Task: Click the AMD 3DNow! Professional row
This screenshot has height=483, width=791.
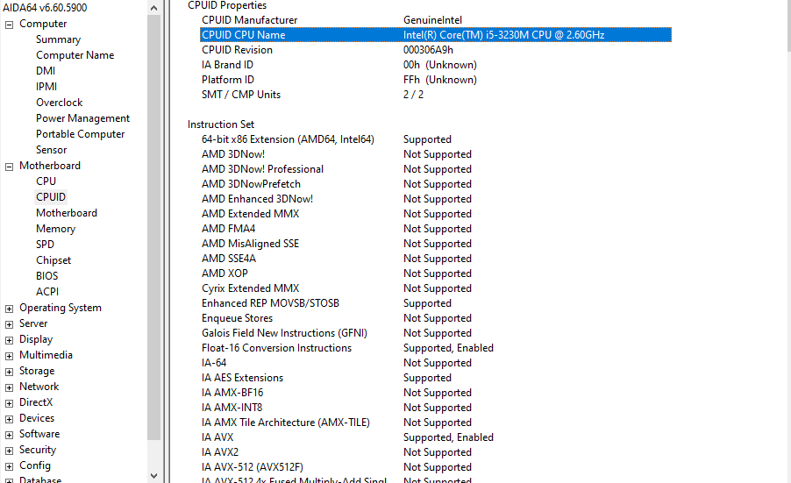Action: click(x=436, y=169)
